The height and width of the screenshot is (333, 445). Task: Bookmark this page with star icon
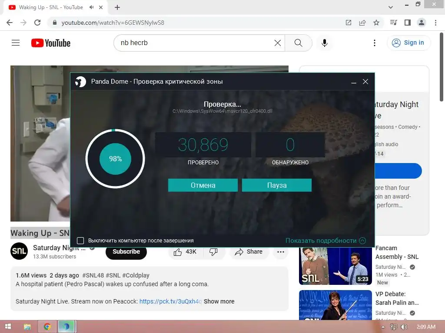376,23
